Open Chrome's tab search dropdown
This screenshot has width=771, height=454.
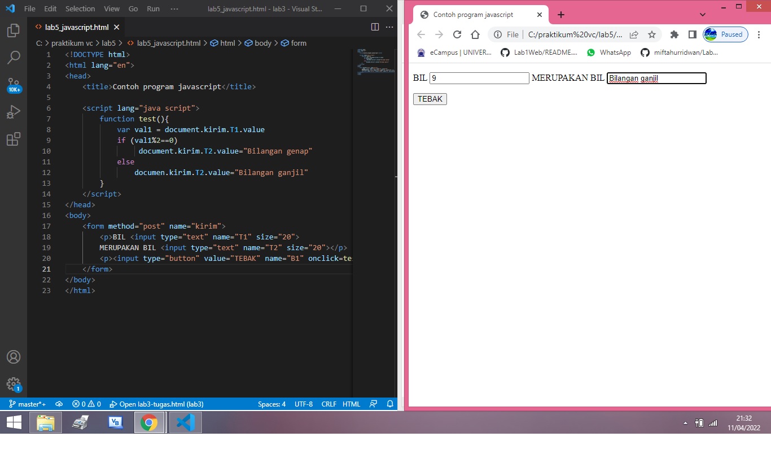pyautogui.click(x=702, y=14)
